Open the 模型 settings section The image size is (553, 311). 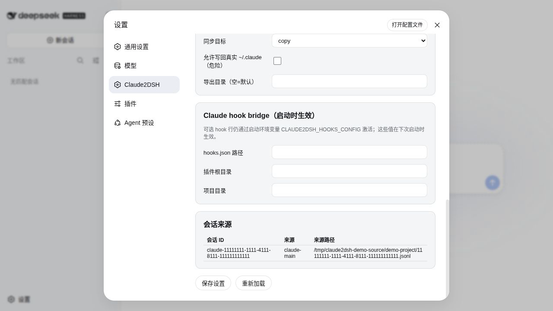point(144,66)
